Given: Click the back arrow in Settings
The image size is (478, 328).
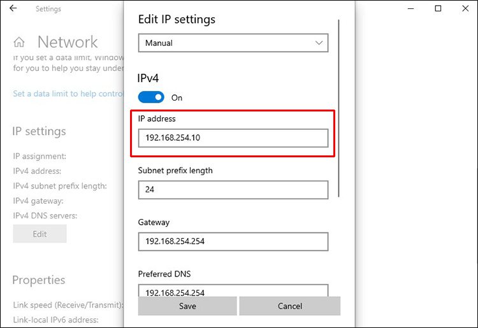Looking at the screenshot, I should tap(13, 9).
